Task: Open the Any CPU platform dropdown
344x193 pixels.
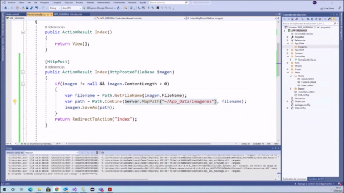Action: tap(71, 8)
